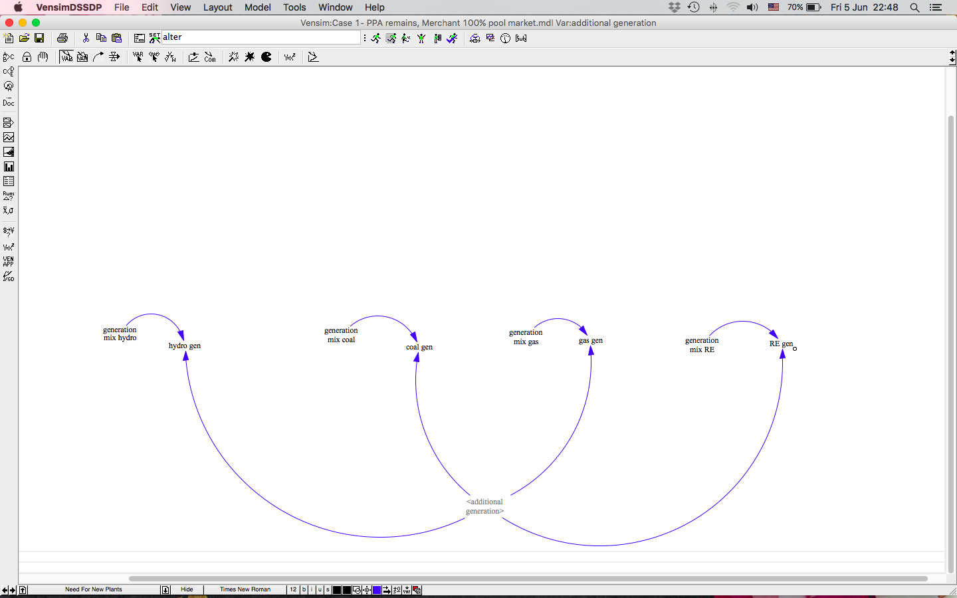This screenshot has width=957, height=598.
Task: Open the Bar Graph tool
Action: point(9,167)
